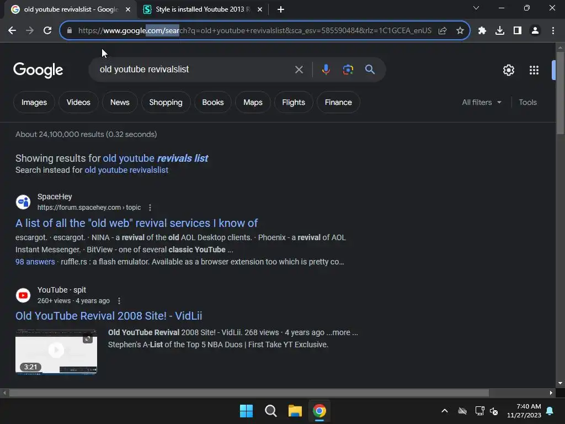Open corrected search old youtube revivals list

(x=155, y=158)
